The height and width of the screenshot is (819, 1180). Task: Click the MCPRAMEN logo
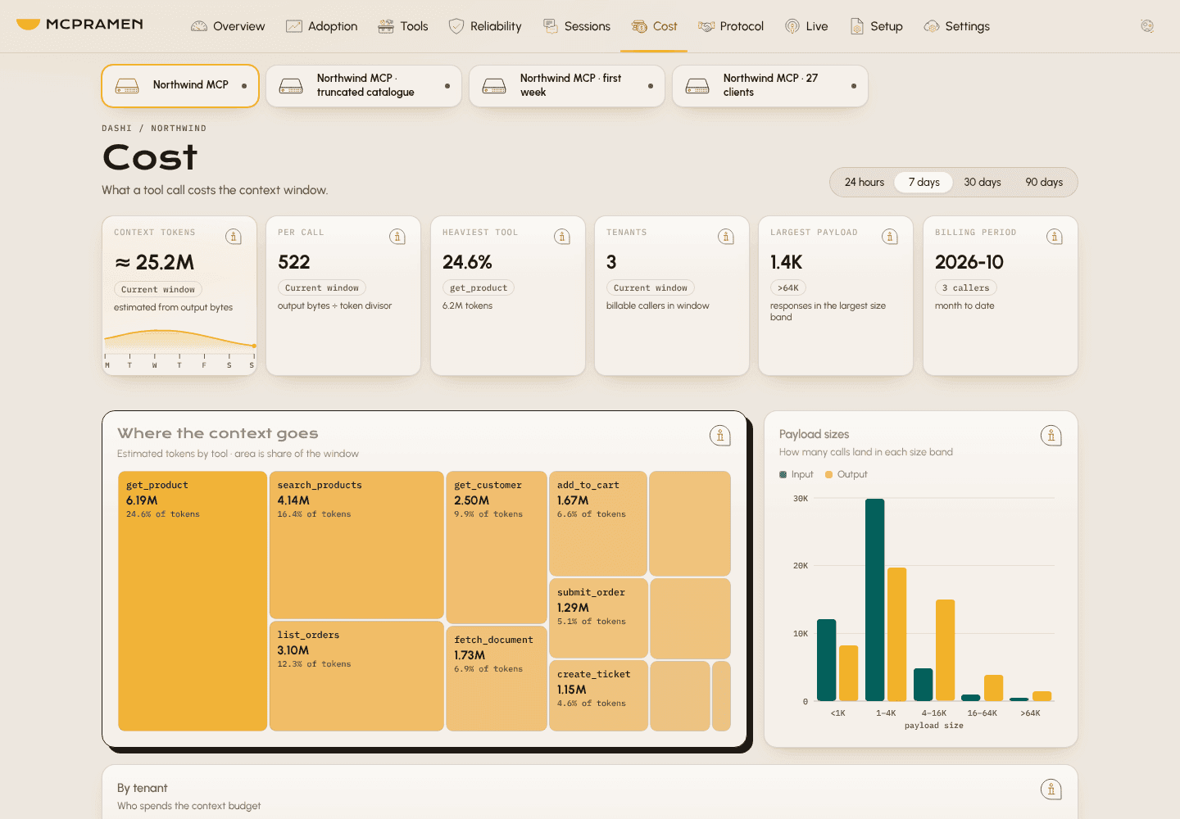click(79, 25)
